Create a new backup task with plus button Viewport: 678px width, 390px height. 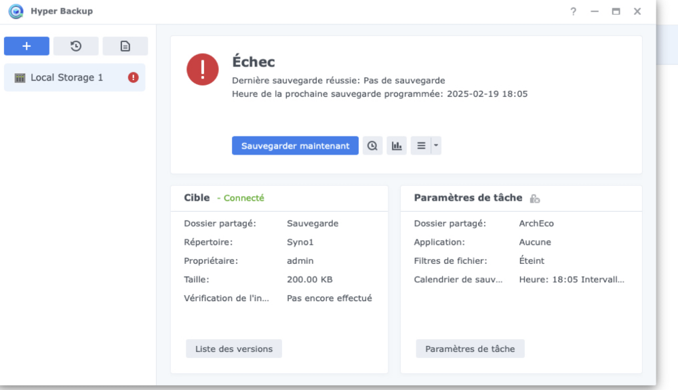(26, 46)
